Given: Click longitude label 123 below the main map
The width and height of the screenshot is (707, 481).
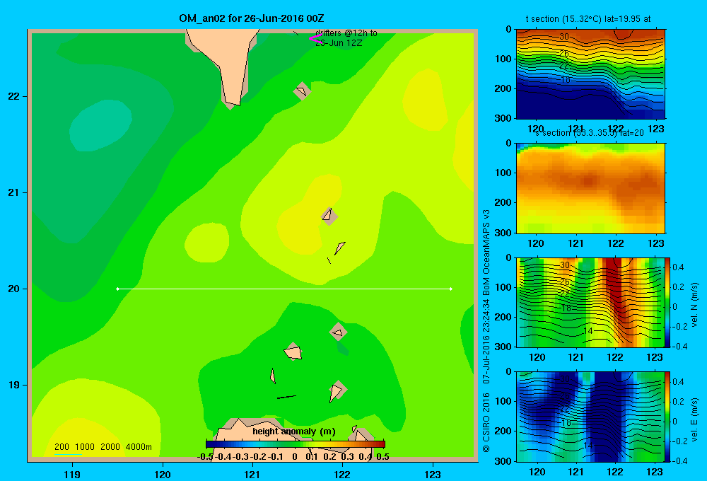Looking at the screenshot, I should [433, 474].
